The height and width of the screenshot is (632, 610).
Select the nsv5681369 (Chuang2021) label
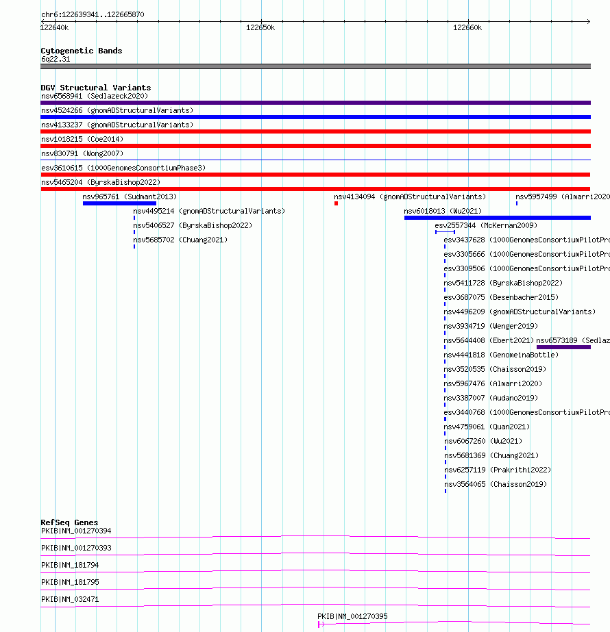491,455
